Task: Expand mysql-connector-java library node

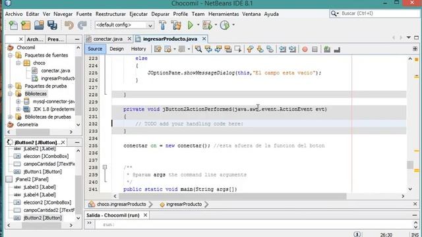Action: pos(18,101)
